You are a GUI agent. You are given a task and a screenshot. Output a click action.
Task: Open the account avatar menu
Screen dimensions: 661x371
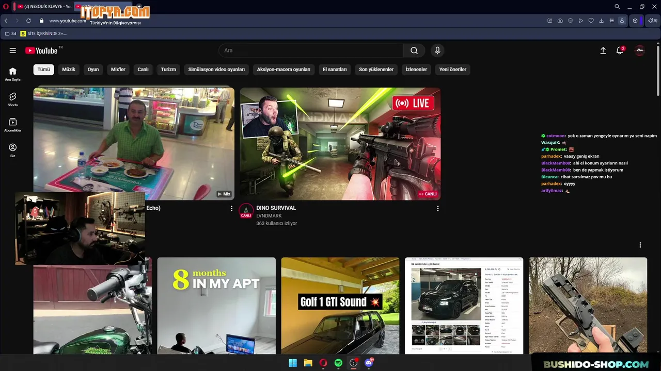(640, 50)
